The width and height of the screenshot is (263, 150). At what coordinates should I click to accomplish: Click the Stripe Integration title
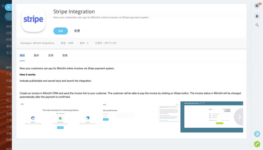click(x=74, y=12)
